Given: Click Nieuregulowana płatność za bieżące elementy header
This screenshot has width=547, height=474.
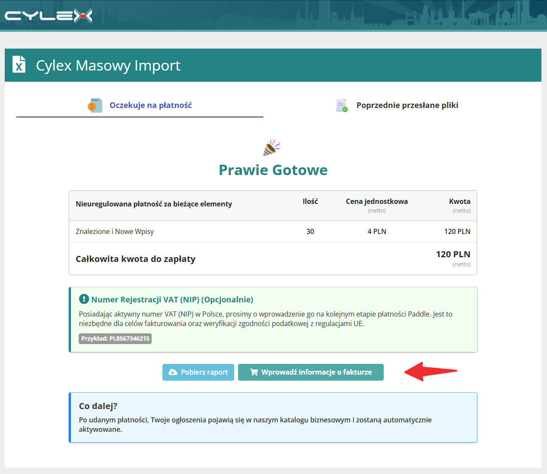Looking at the screenshot, I should tap(154, 204).
